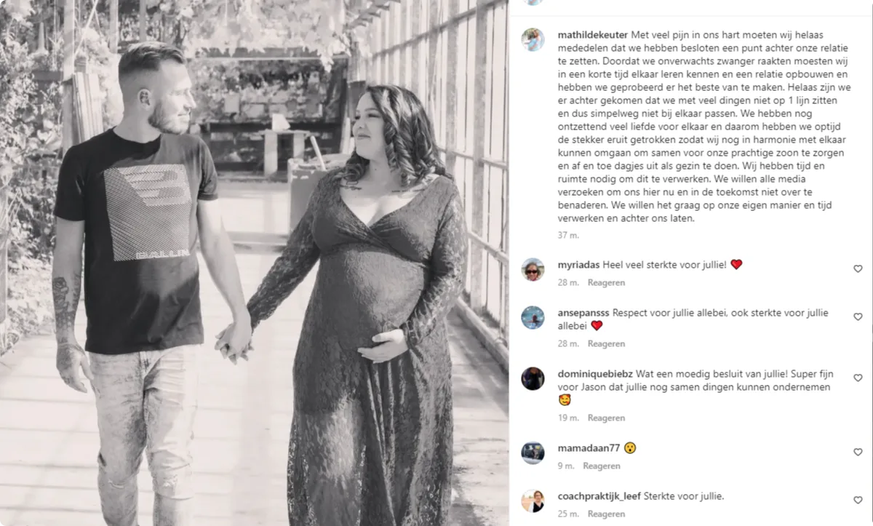Open mathildekeuter's profile avatar
Screen dimensions: 873x526
533,39
